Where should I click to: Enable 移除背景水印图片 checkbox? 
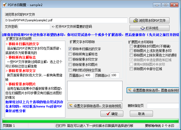point(70,65)
